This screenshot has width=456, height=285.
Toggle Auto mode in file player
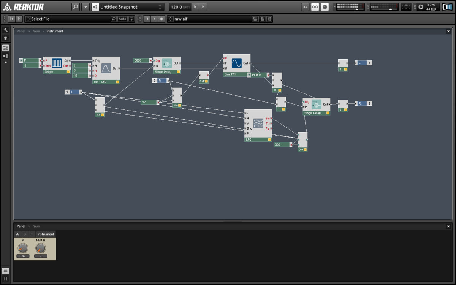(x=122, y=19)
